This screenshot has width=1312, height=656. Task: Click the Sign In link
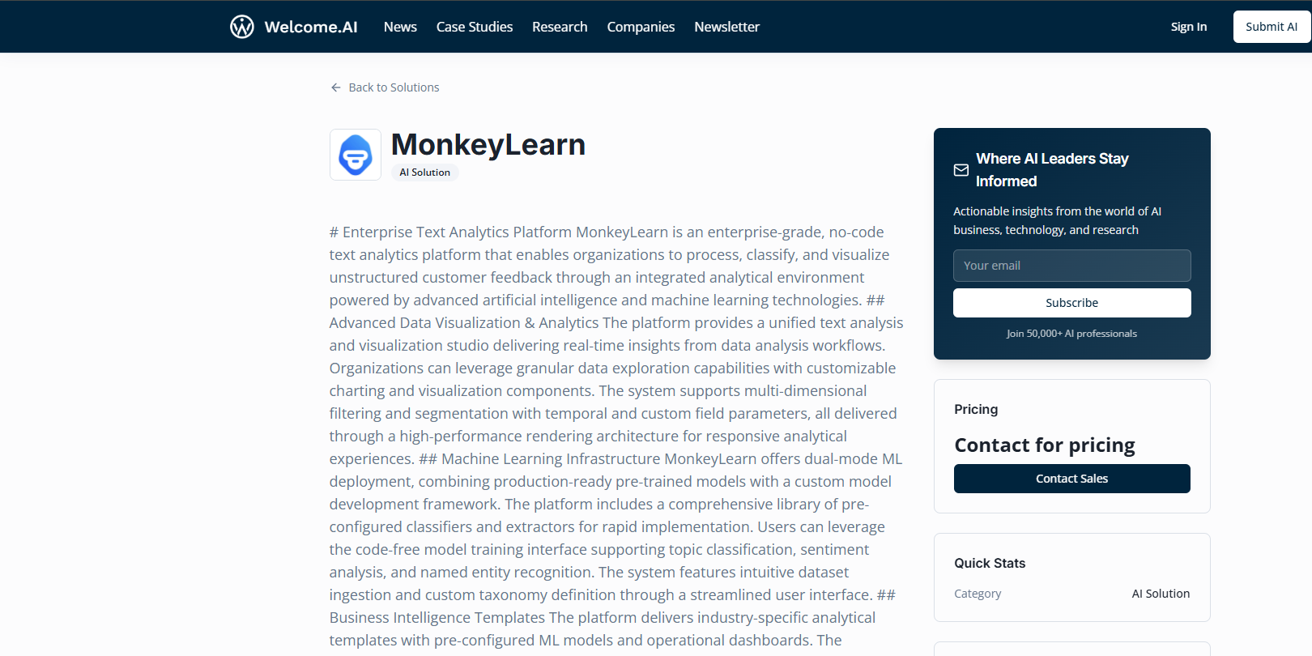tap(1188, 27)
